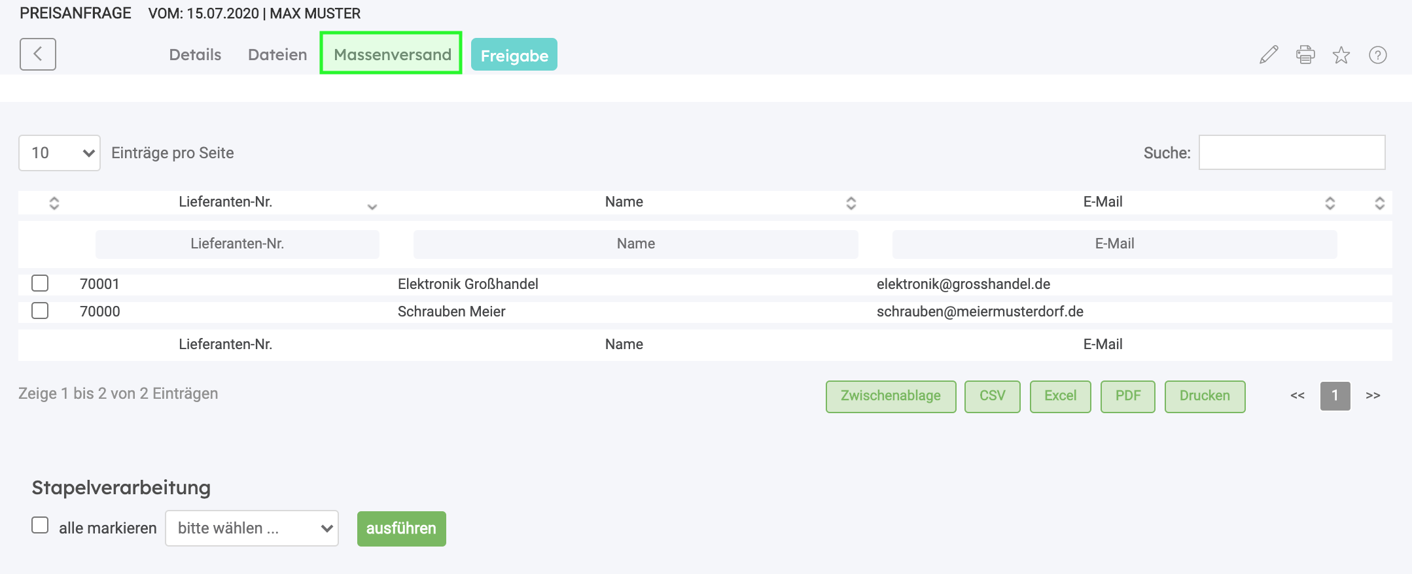Open help via question mark icon
This screenshot has height=574, width=1412.
click(1378, 55)
